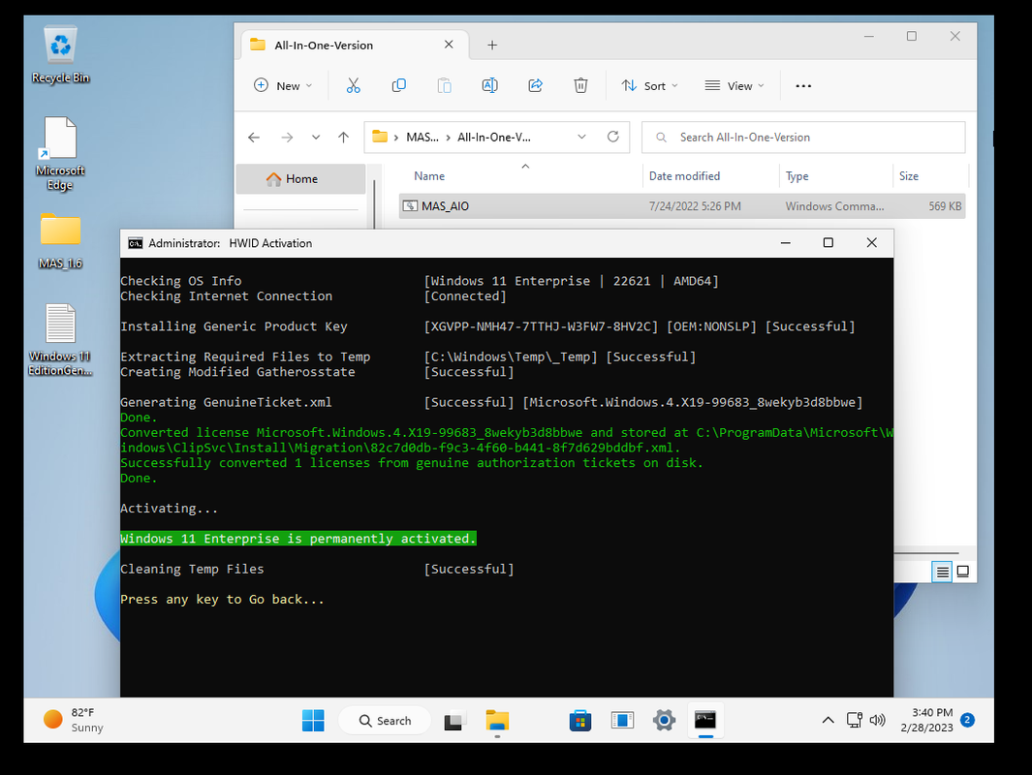
Task: Close the HWID Activation console window
Action: click(871, 243)
